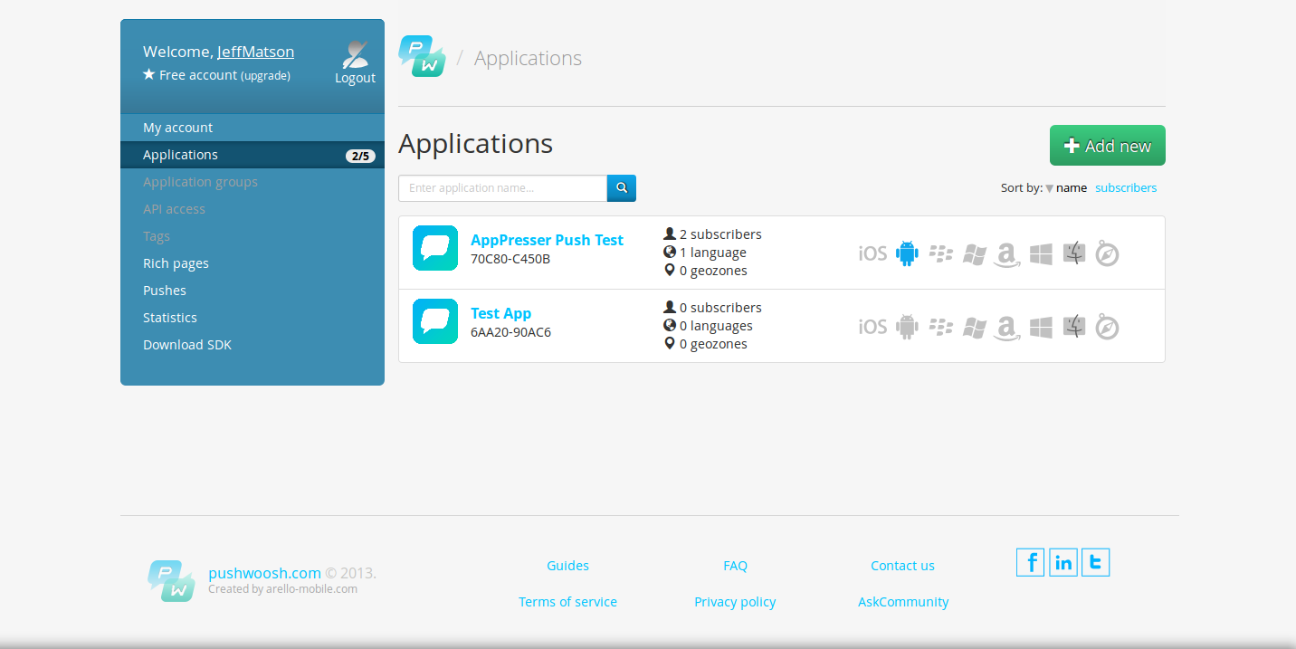Viewport: 1296px width, 649px height.
Task: Open Download SDK in the sidebar
Action: pos(253,345)
